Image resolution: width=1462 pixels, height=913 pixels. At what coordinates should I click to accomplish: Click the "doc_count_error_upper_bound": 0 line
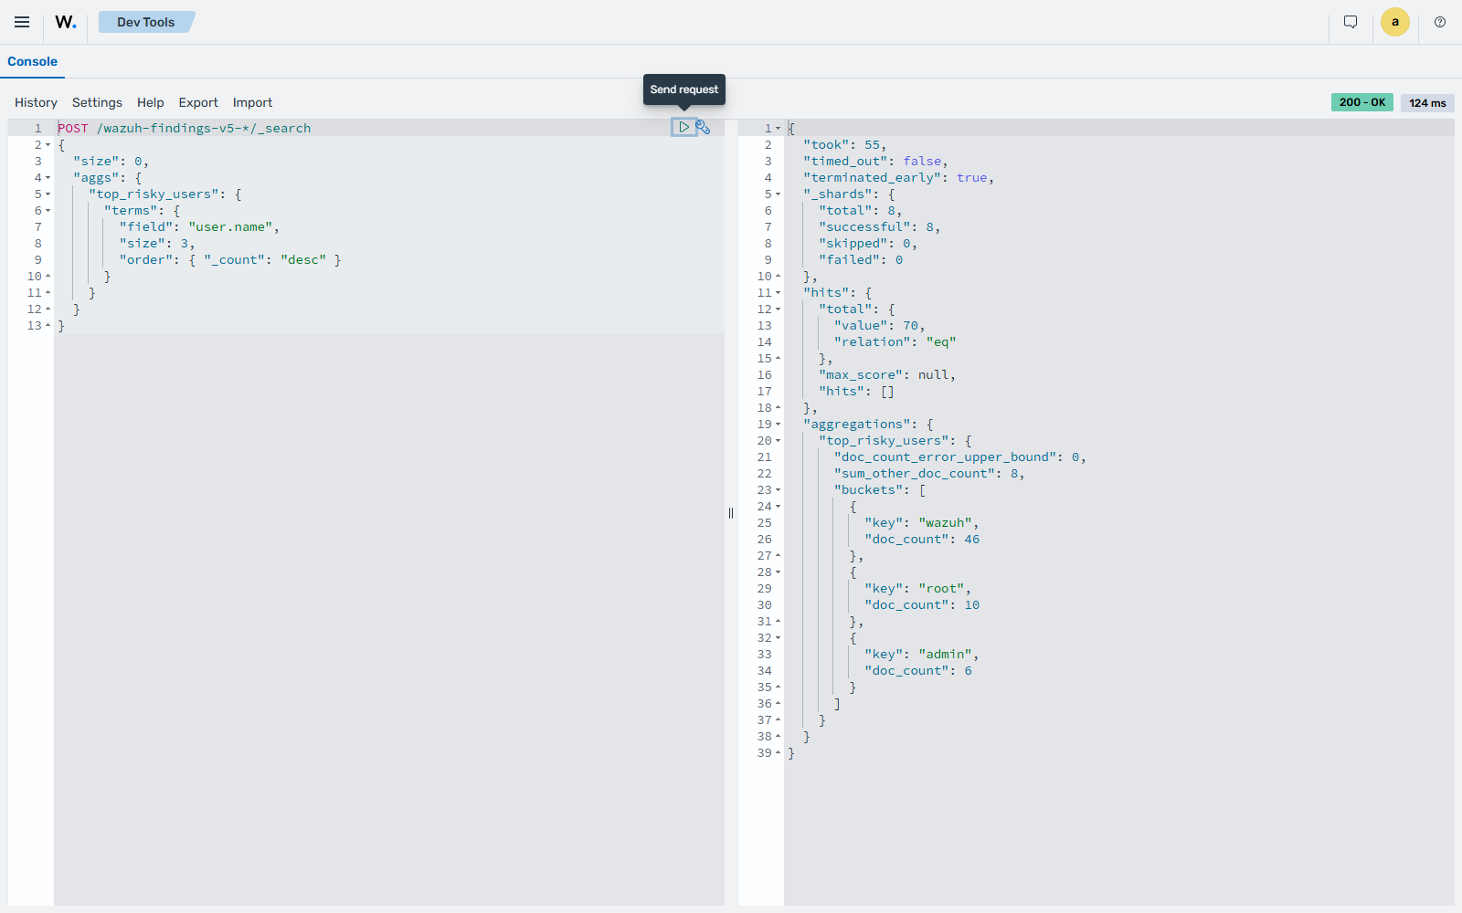click(960, 456)
